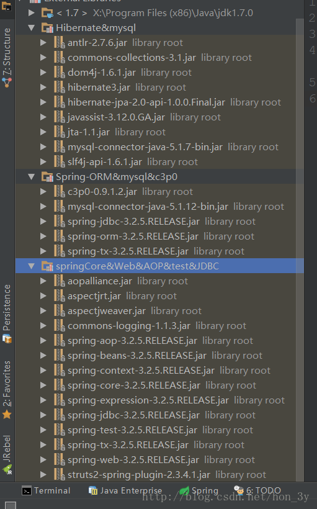
Task: Click the jar icon of spring-test-3.2.5.RELEASE.jar
Action: [x=59, y=430]
